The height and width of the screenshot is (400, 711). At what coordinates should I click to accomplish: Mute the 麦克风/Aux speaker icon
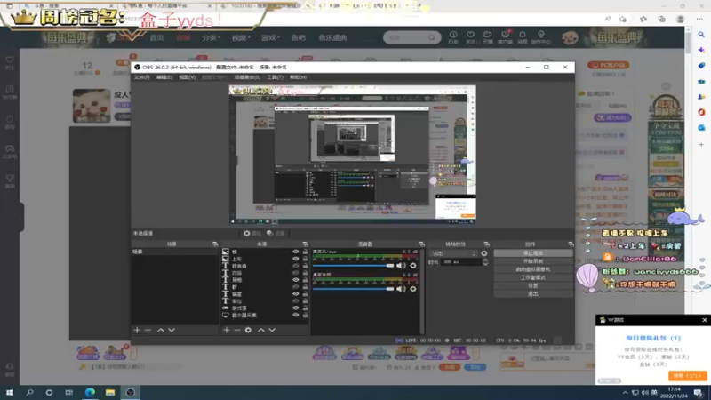click(402, 265)
